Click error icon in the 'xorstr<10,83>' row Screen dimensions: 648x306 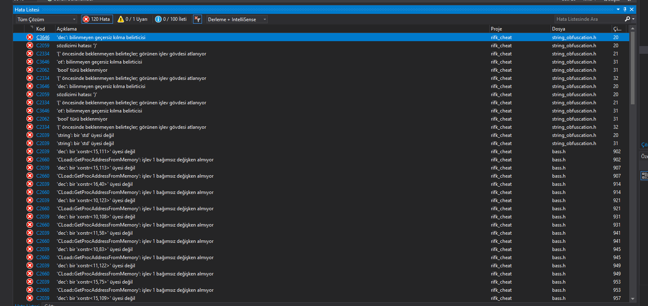click(x=30, y=249)
